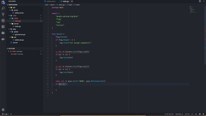This screenshot has width=206, height=116.
Task: Click the flag.Parse() line
Action: [61, 37]
